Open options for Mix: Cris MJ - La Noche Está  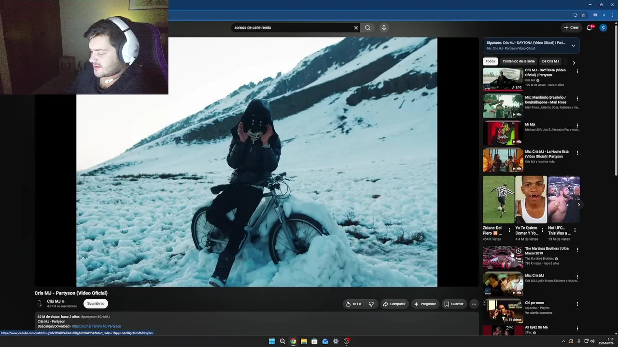click(x=577, y=153)
